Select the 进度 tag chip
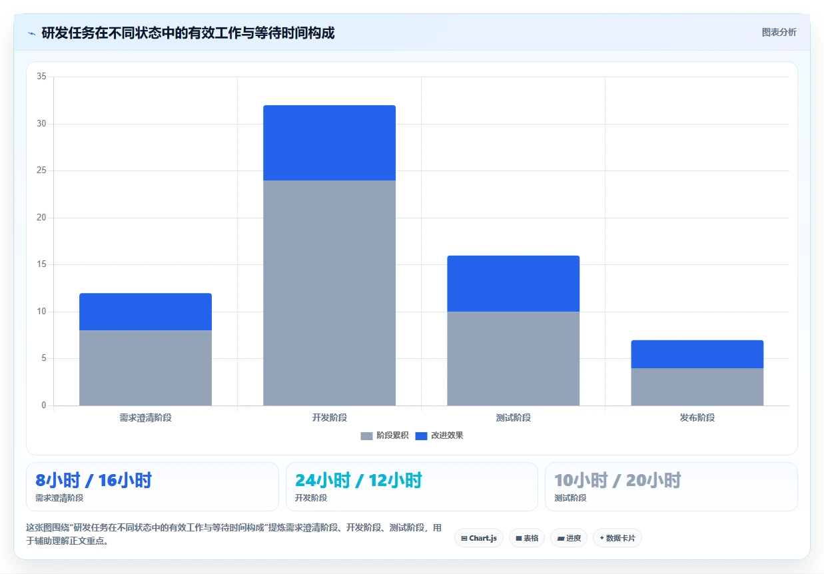 point(569,538)
